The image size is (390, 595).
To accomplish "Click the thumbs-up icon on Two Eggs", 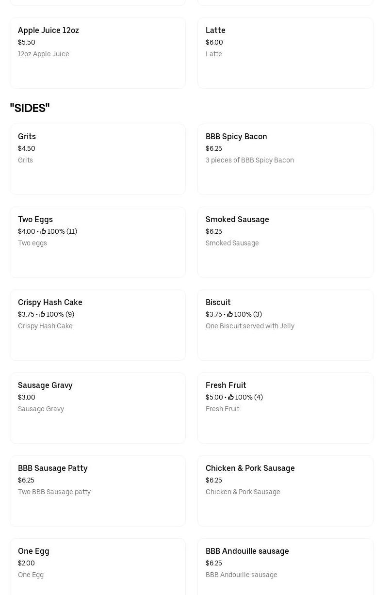I will [x=43, y=232].
